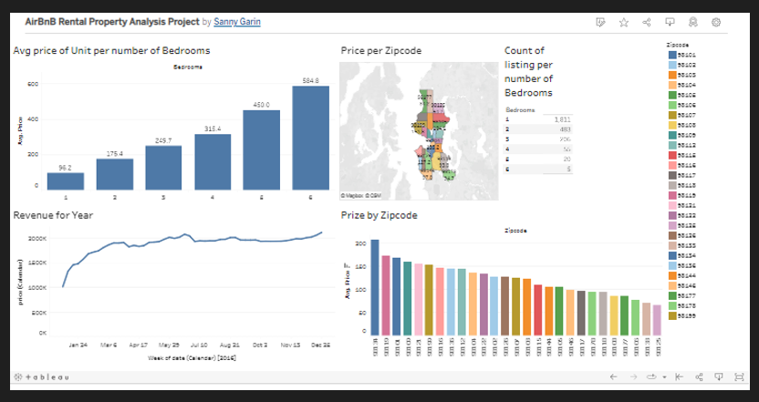
Task: Click the bottom toolbar share icon
Action: [x=700, y=376]
